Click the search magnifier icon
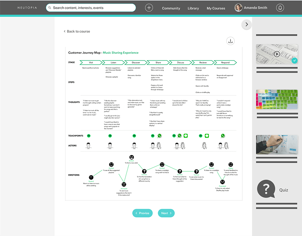The height and width of the screenshot is (236, 302). pyautogui.click(x=49, y=8)
